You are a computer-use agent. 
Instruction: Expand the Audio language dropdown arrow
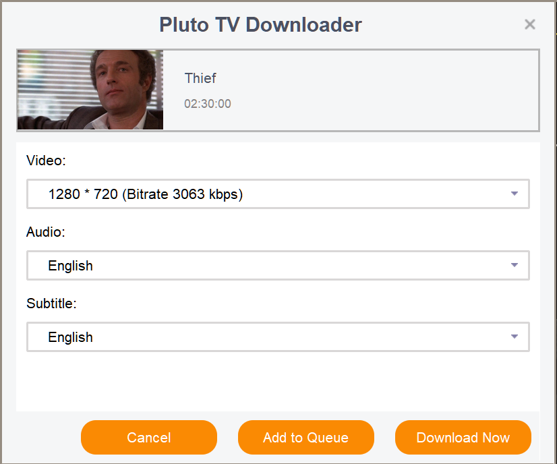coord(515,265)
